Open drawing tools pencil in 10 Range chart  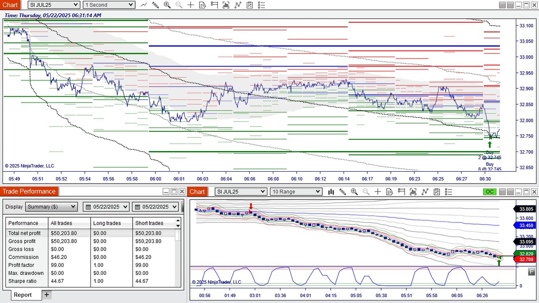click(343, 191)
